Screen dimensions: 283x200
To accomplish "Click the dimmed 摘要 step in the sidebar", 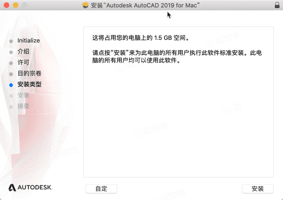I will pos(23,106).
